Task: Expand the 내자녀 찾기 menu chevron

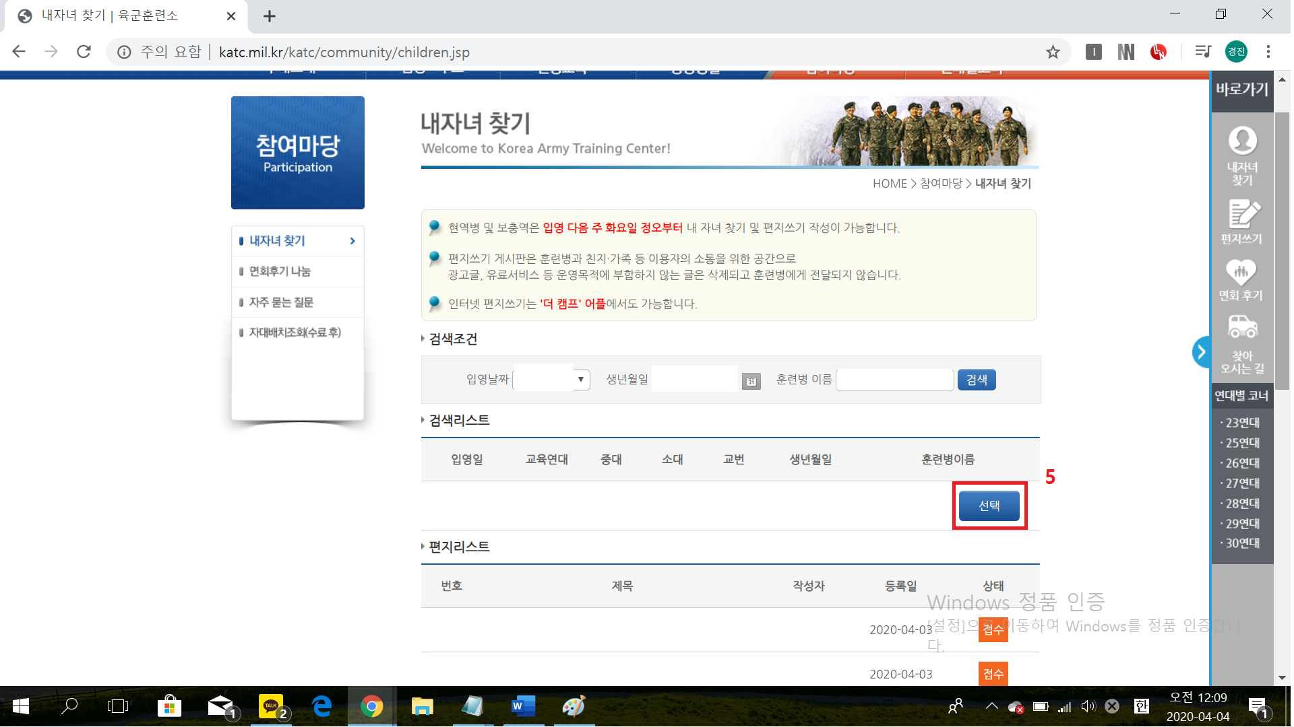Action: pos(352,241)
